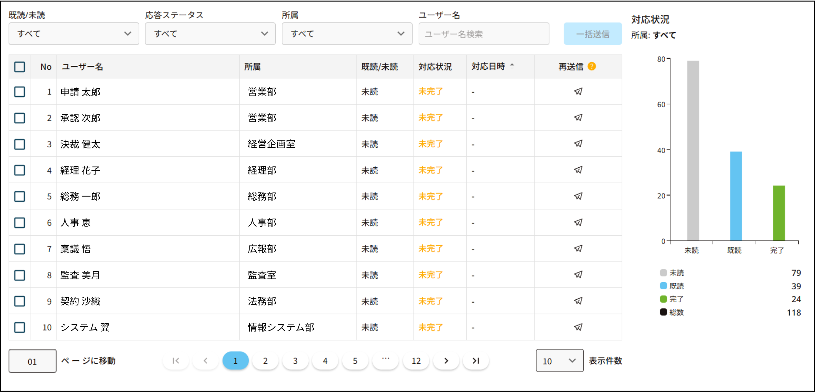The image size is (815, 392).
Task: Go to next page arrow
Action: 446,361
